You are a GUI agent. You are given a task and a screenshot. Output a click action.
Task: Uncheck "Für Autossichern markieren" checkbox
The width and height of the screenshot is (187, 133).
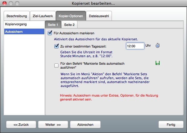[x=50, y=33]
